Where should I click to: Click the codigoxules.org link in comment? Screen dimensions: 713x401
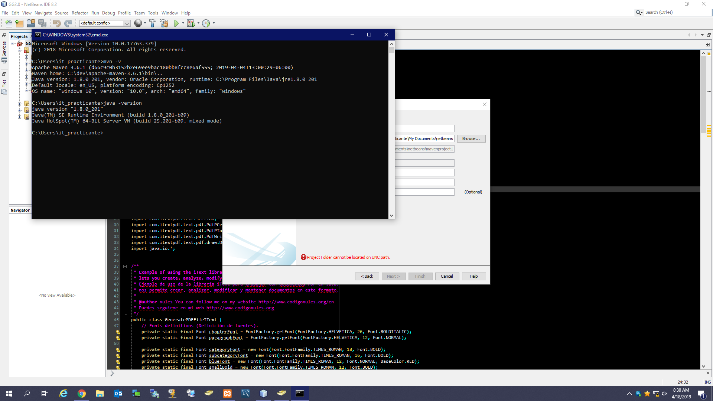point(240,308)
